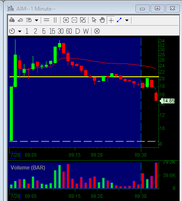Minimize the AIM chart window

coord(143,8)
